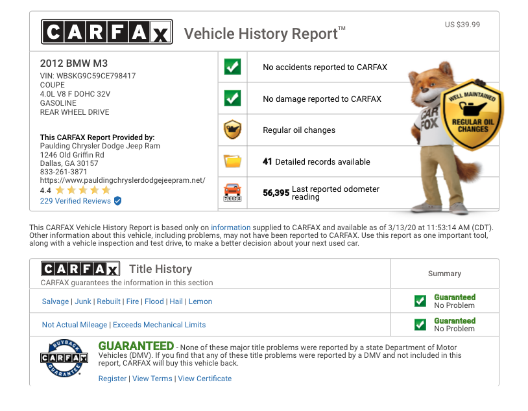The height and width of the screenshot is (411, 528).
Task: Click the 56,395 last reported odometer reading text
Action: pos(321,193)
